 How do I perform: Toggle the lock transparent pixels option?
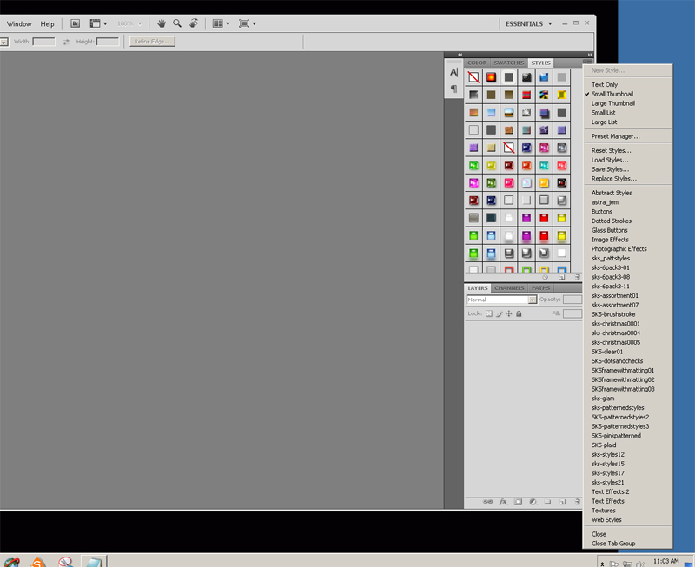click(488, 313)
